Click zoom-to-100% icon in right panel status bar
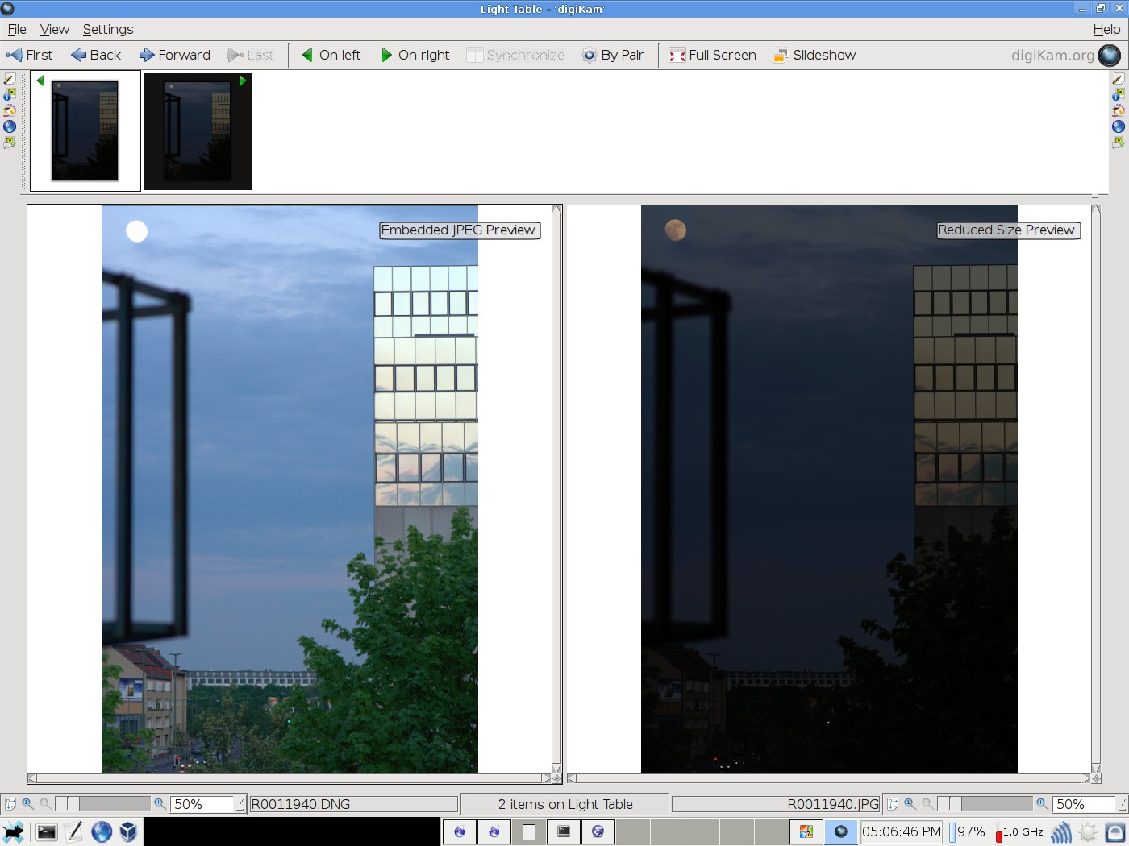The width and height of the screenshot is (1129, 846). [910, 804]
